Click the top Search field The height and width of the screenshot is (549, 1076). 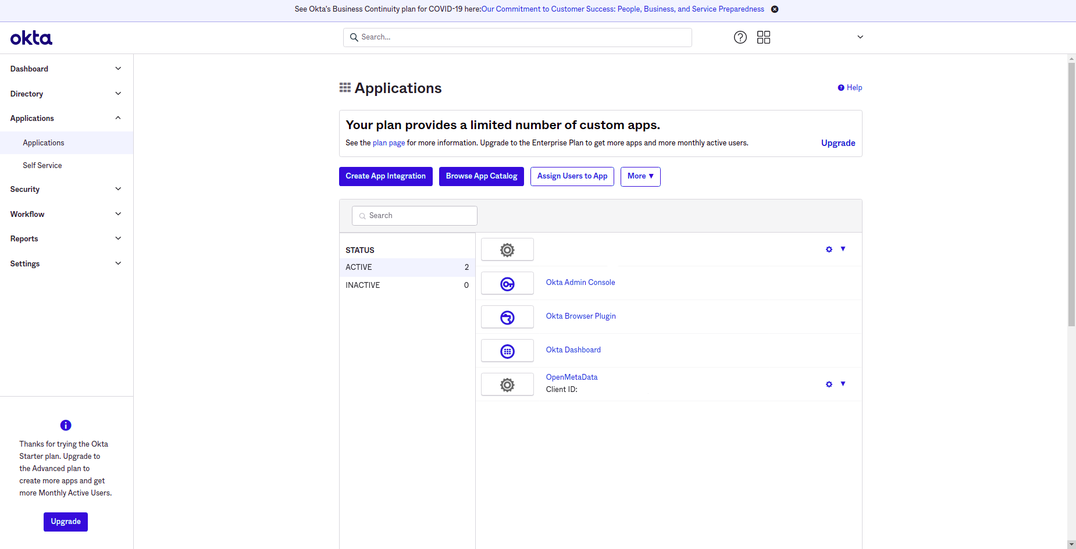click(x=518, y=37)
